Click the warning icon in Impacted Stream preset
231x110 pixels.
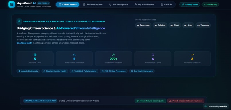171,101
